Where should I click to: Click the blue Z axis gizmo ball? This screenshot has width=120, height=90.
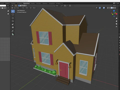tap(114, 11)
